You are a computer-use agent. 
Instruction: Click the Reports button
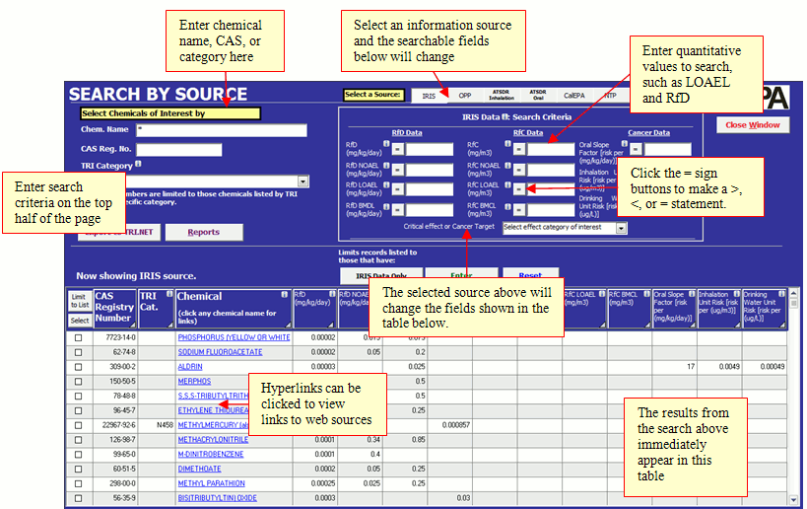tap(203, 233)
